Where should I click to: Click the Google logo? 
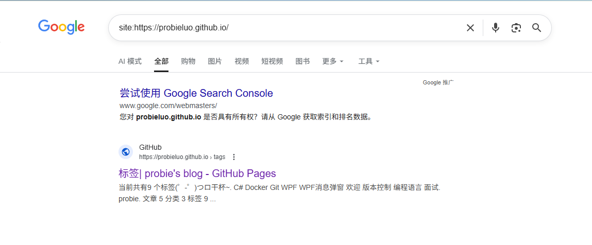(x=61, y=27)
